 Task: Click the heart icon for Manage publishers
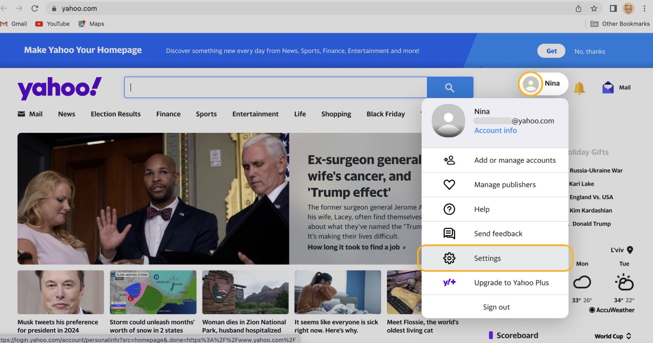point(449,185)
